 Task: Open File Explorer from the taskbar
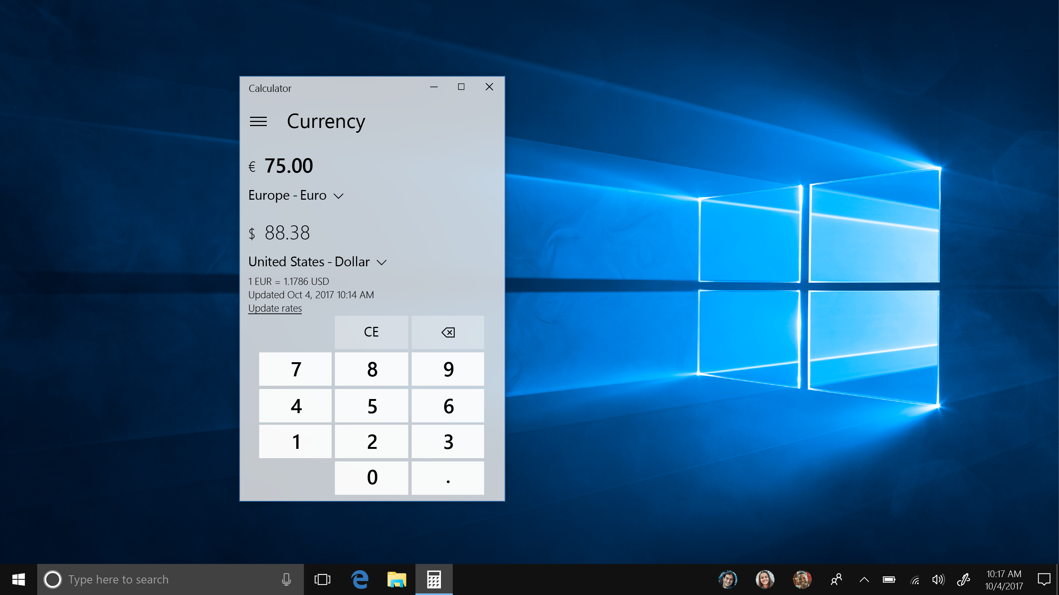[396, 579]
